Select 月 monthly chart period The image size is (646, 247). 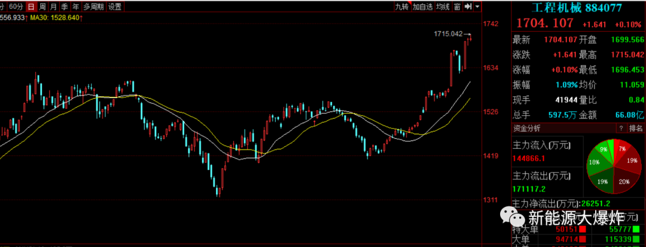pyautogui.click(x=53, y=7)
